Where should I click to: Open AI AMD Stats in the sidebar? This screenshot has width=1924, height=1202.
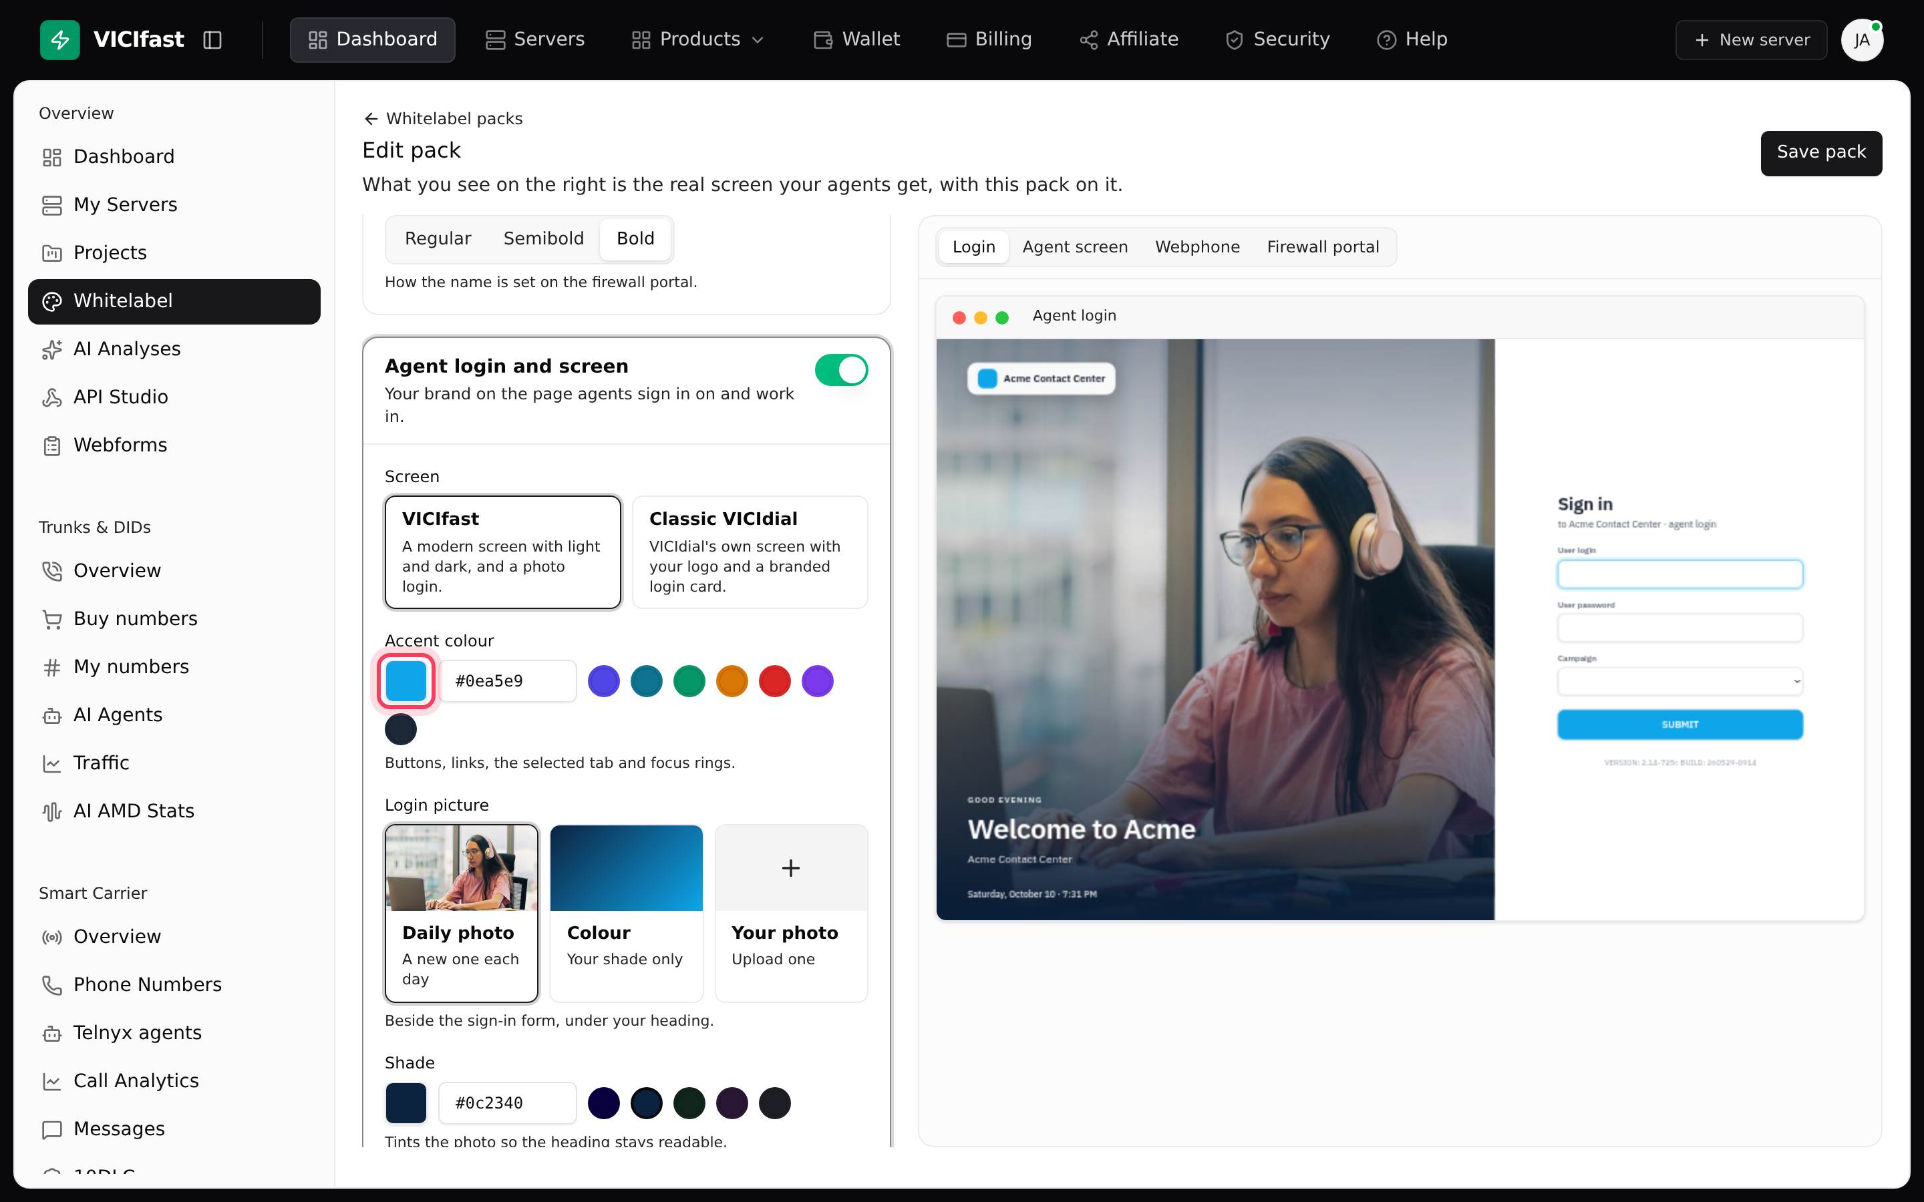[x=174, y=811]
